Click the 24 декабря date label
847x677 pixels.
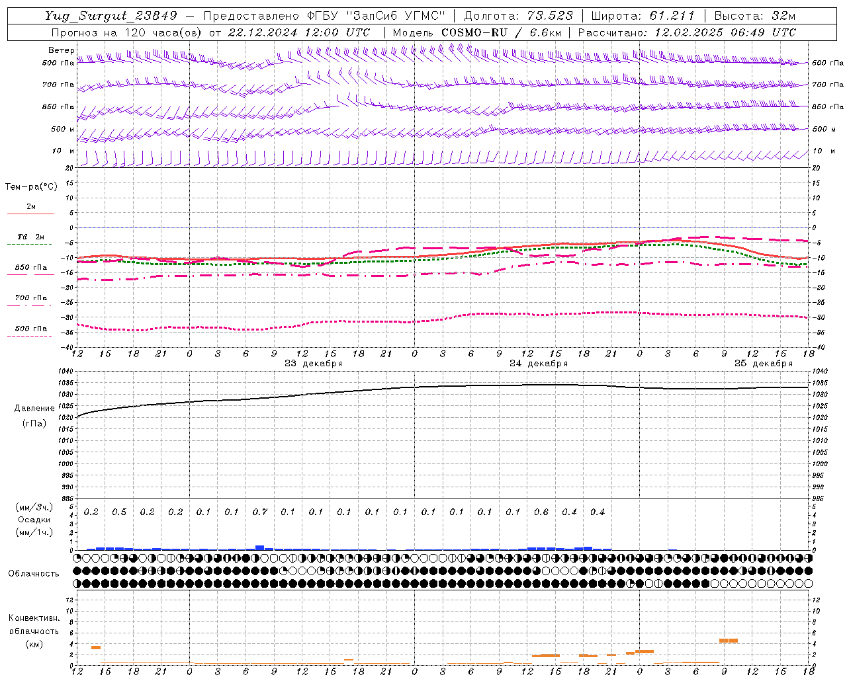pyautogui.click(x=538, y=364)
